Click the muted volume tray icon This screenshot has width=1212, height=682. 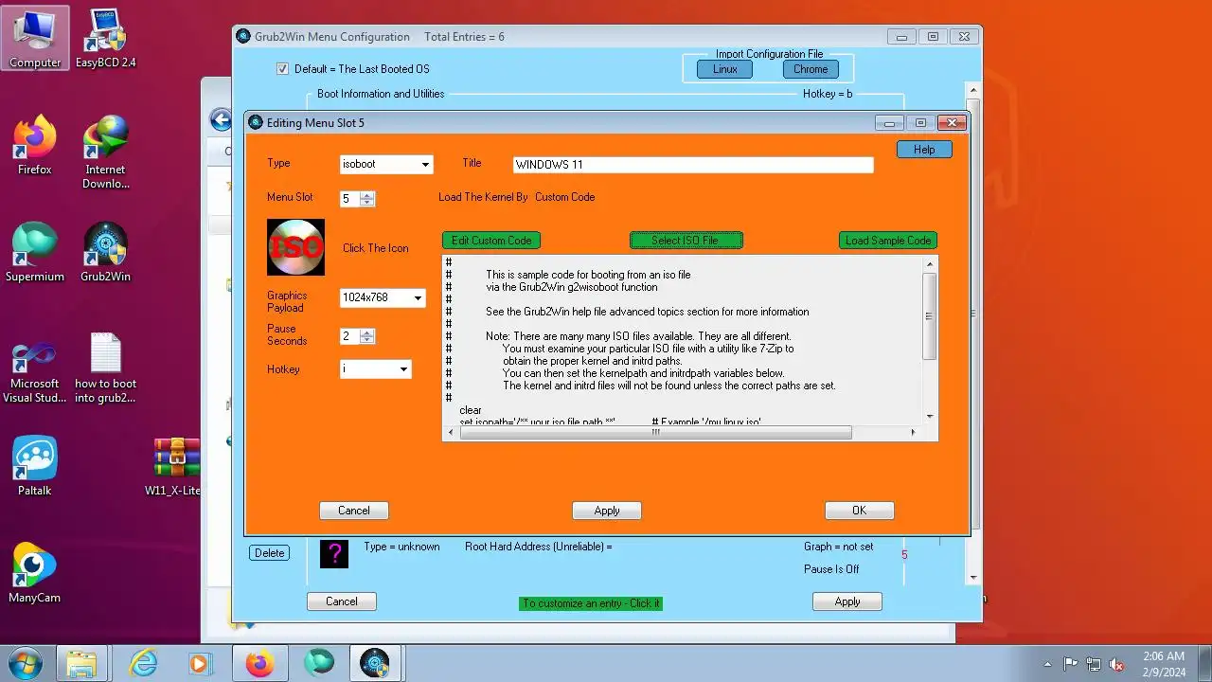(1117, 664)
